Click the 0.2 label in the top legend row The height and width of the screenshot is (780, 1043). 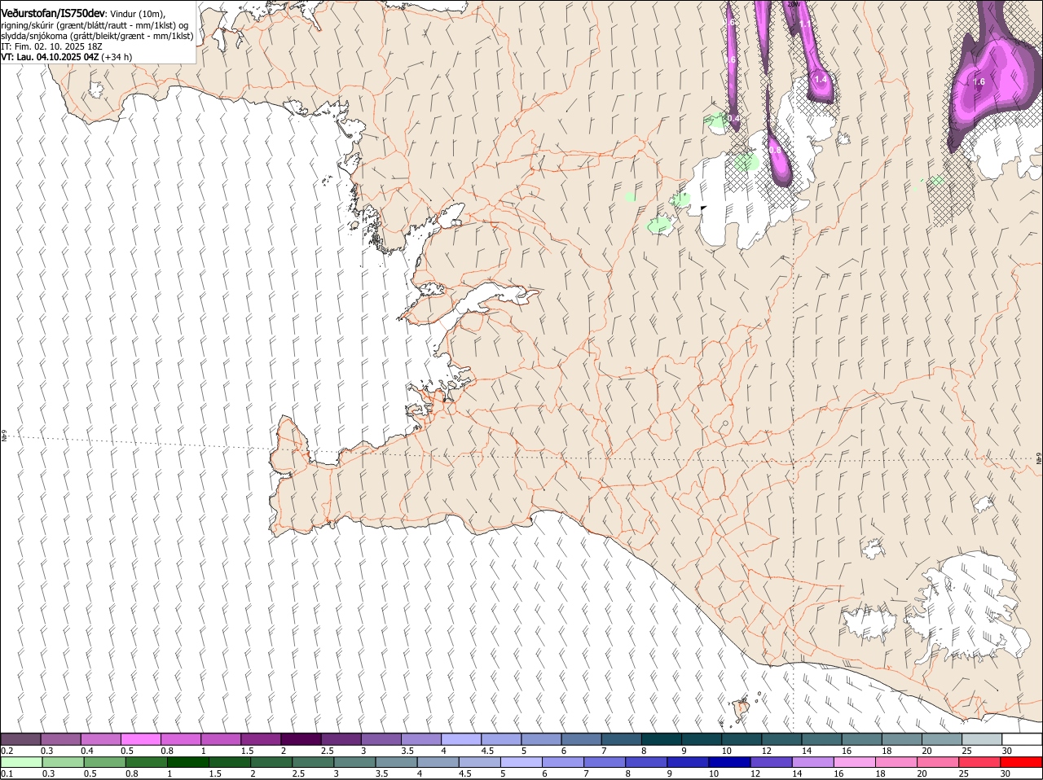7,751
